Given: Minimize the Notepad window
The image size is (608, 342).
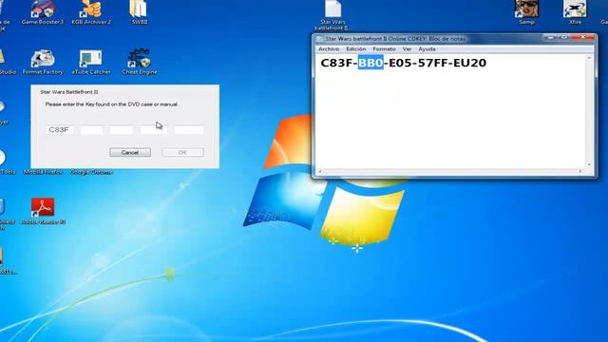Looking at the screenshot, I should [x=550, y=37].
